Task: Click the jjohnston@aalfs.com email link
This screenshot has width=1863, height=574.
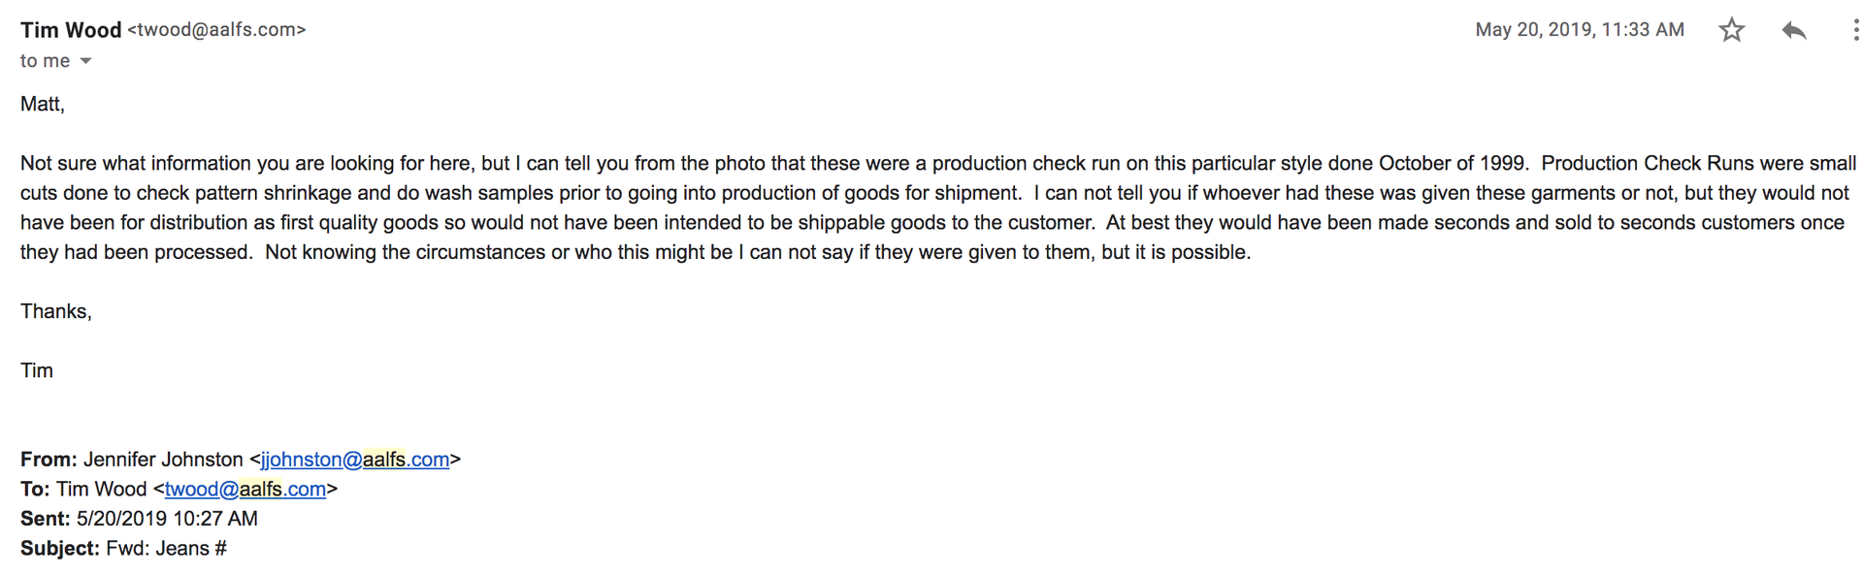Action: click(354, 460)
